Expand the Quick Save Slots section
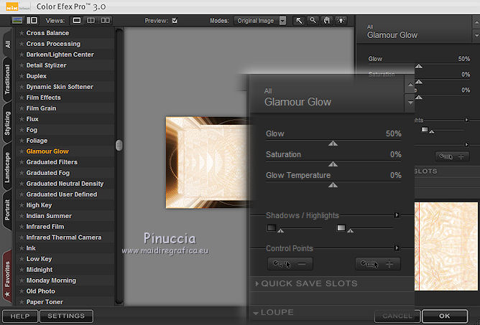The height and width of the screenshot is (325, 480). coord(257,283)
